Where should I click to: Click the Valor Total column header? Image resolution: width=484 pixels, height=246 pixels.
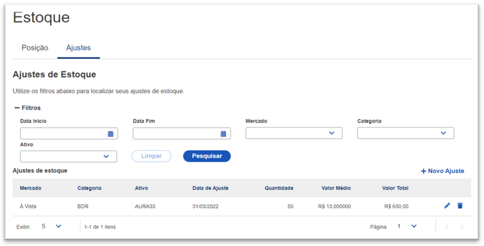click(x=395, y=188)
